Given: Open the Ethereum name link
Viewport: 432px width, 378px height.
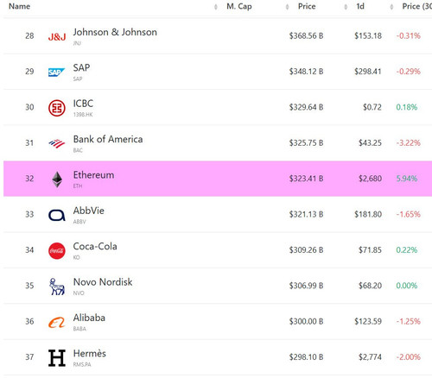Looking at the screenshot, I should (x=93, y=175).
